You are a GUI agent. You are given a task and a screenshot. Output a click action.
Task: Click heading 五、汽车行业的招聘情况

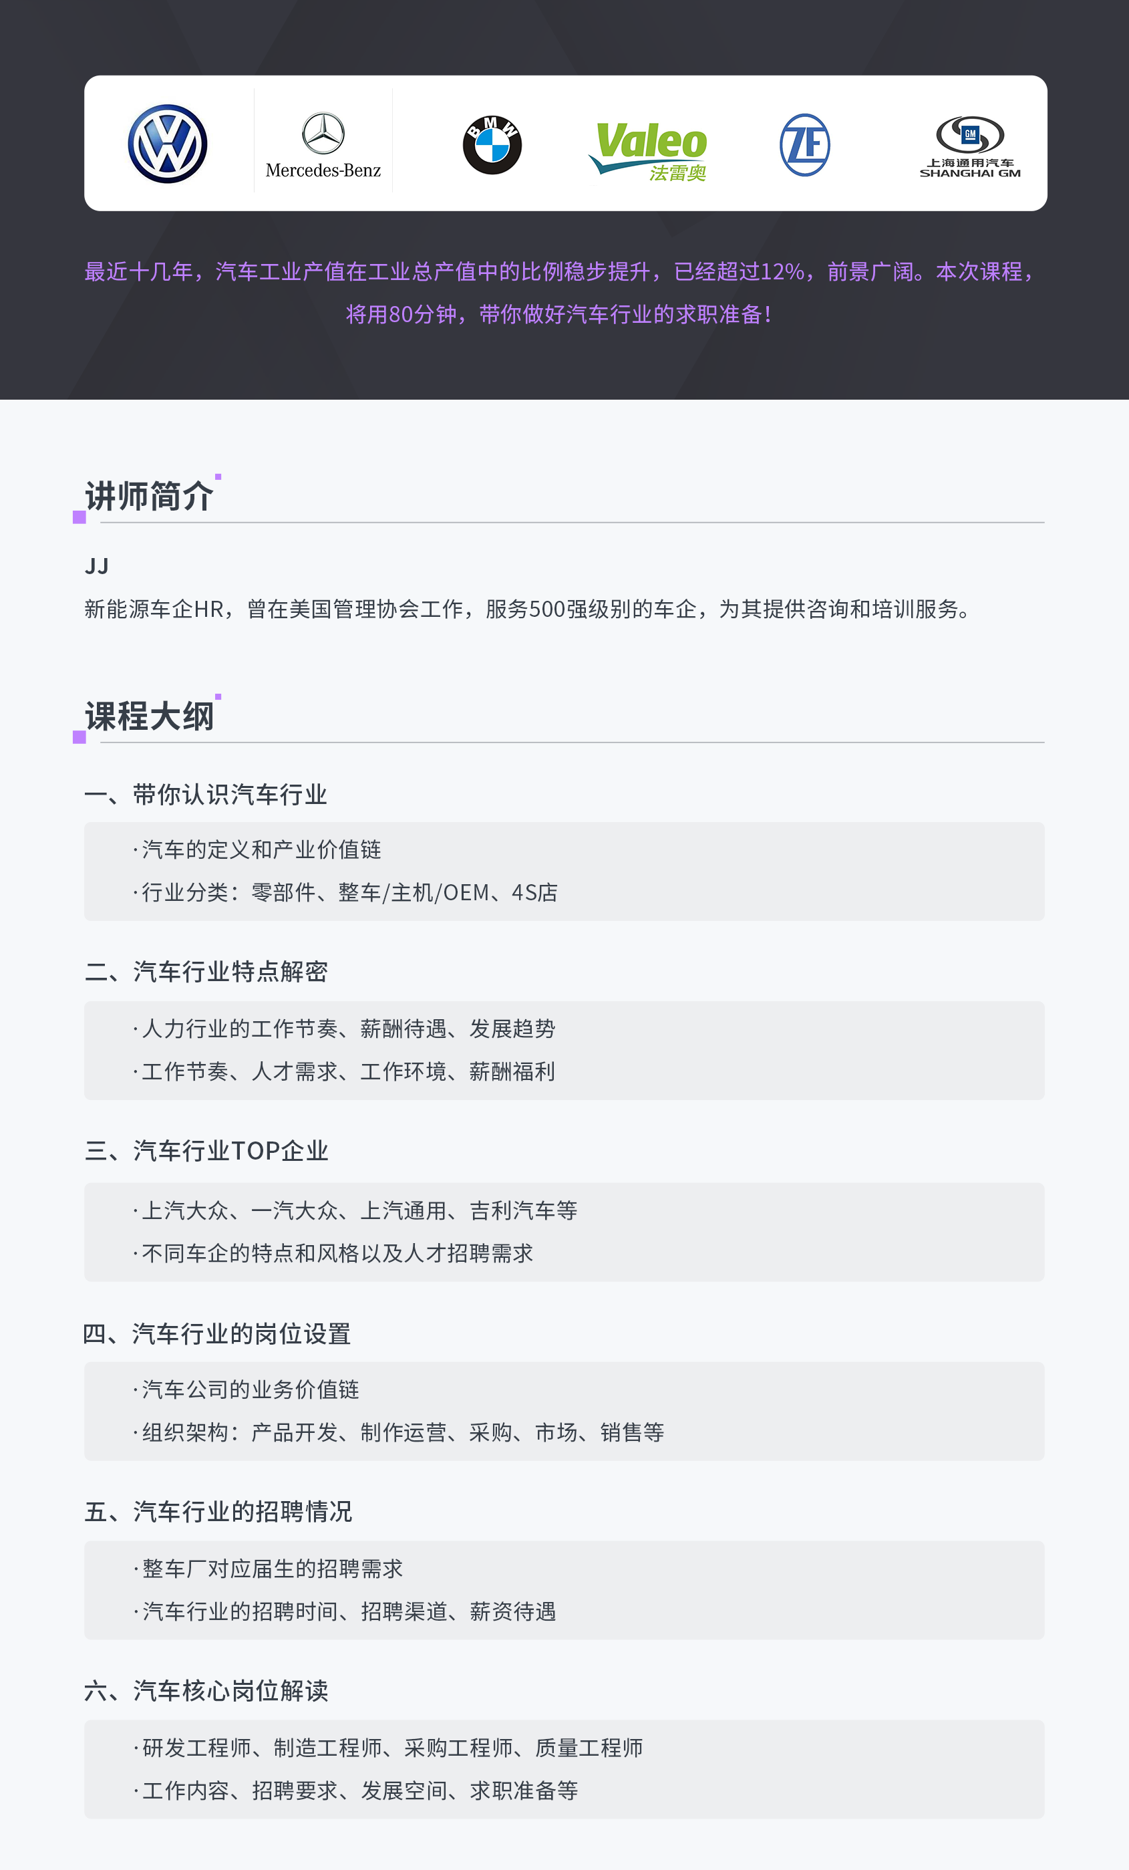pyautogui.click(x=218, y=1512)
